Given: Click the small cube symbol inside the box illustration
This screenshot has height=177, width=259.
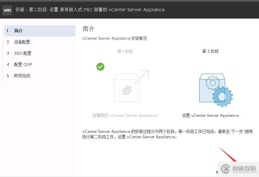Looking at the screenshot, I should click(x=127, y=91).
